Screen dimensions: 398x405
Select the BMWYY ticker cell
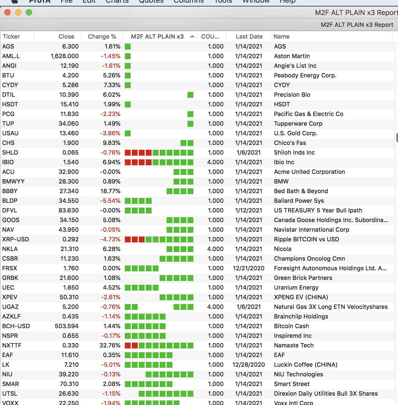pos(13,181)
